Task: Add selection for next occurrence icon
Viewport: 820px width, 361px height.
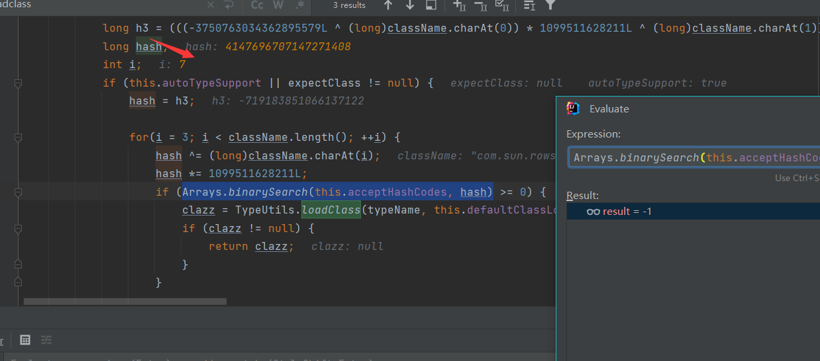Action: (459, 5)
